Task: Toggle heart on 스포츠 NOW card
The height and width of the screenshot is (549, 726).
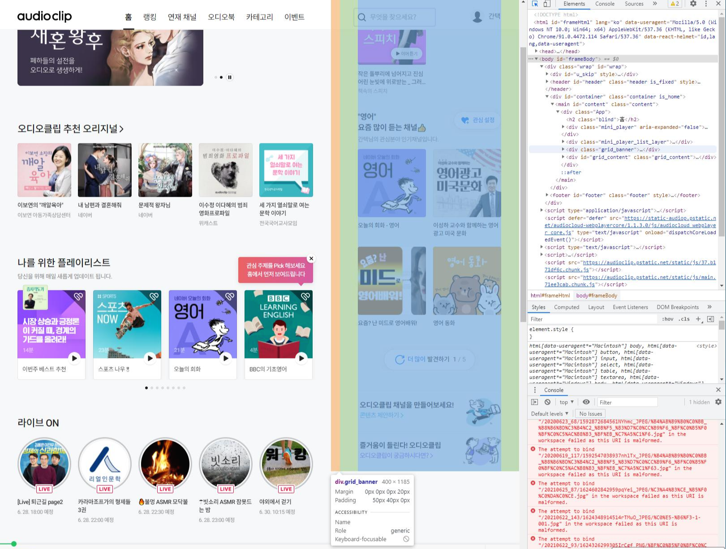Action: pos(154,296)
